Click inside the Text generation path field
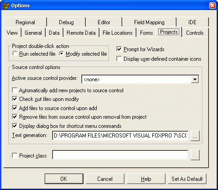The height and width of the screenshot is (190, 218). click(120, 136)
